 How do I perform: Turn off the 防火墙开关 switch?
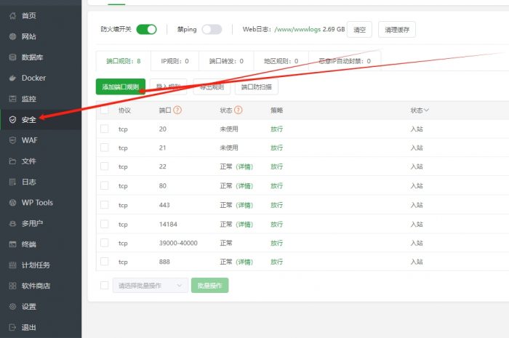(x=146, y=30)
